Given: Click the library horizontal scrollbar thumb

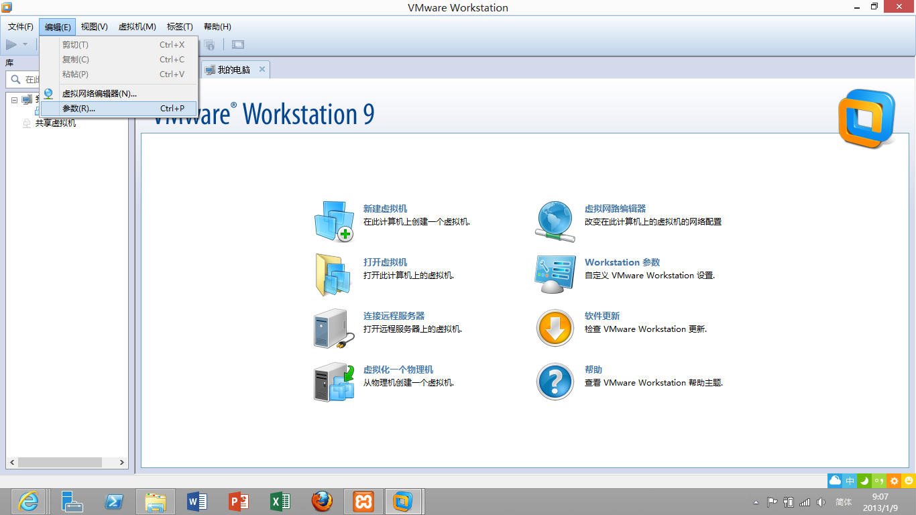Looking at the screenshot, I should (x=60, y=463).
